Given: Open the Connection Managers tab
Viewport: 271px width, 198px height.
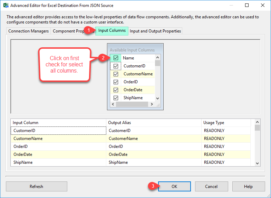Looking at the screenshot, I should click(x=29, y=31).
